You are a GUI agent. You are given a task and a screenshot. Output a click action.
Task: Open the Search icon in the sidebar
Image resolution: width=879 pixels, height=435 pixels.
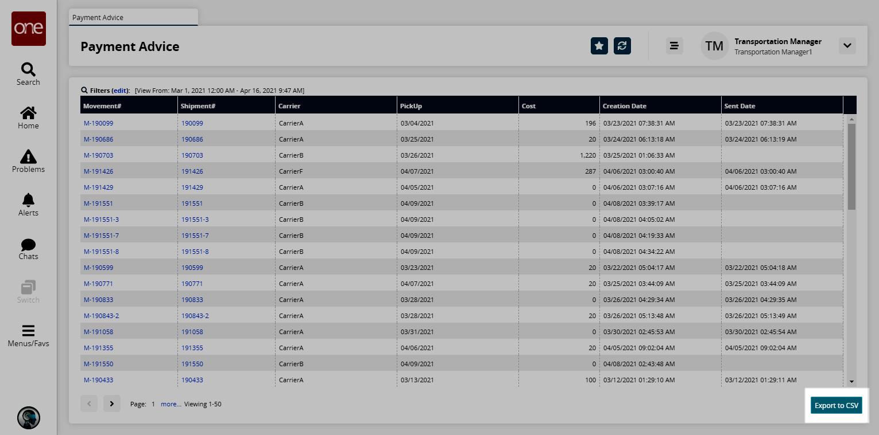pyautogui.click(x=28, y=69)
